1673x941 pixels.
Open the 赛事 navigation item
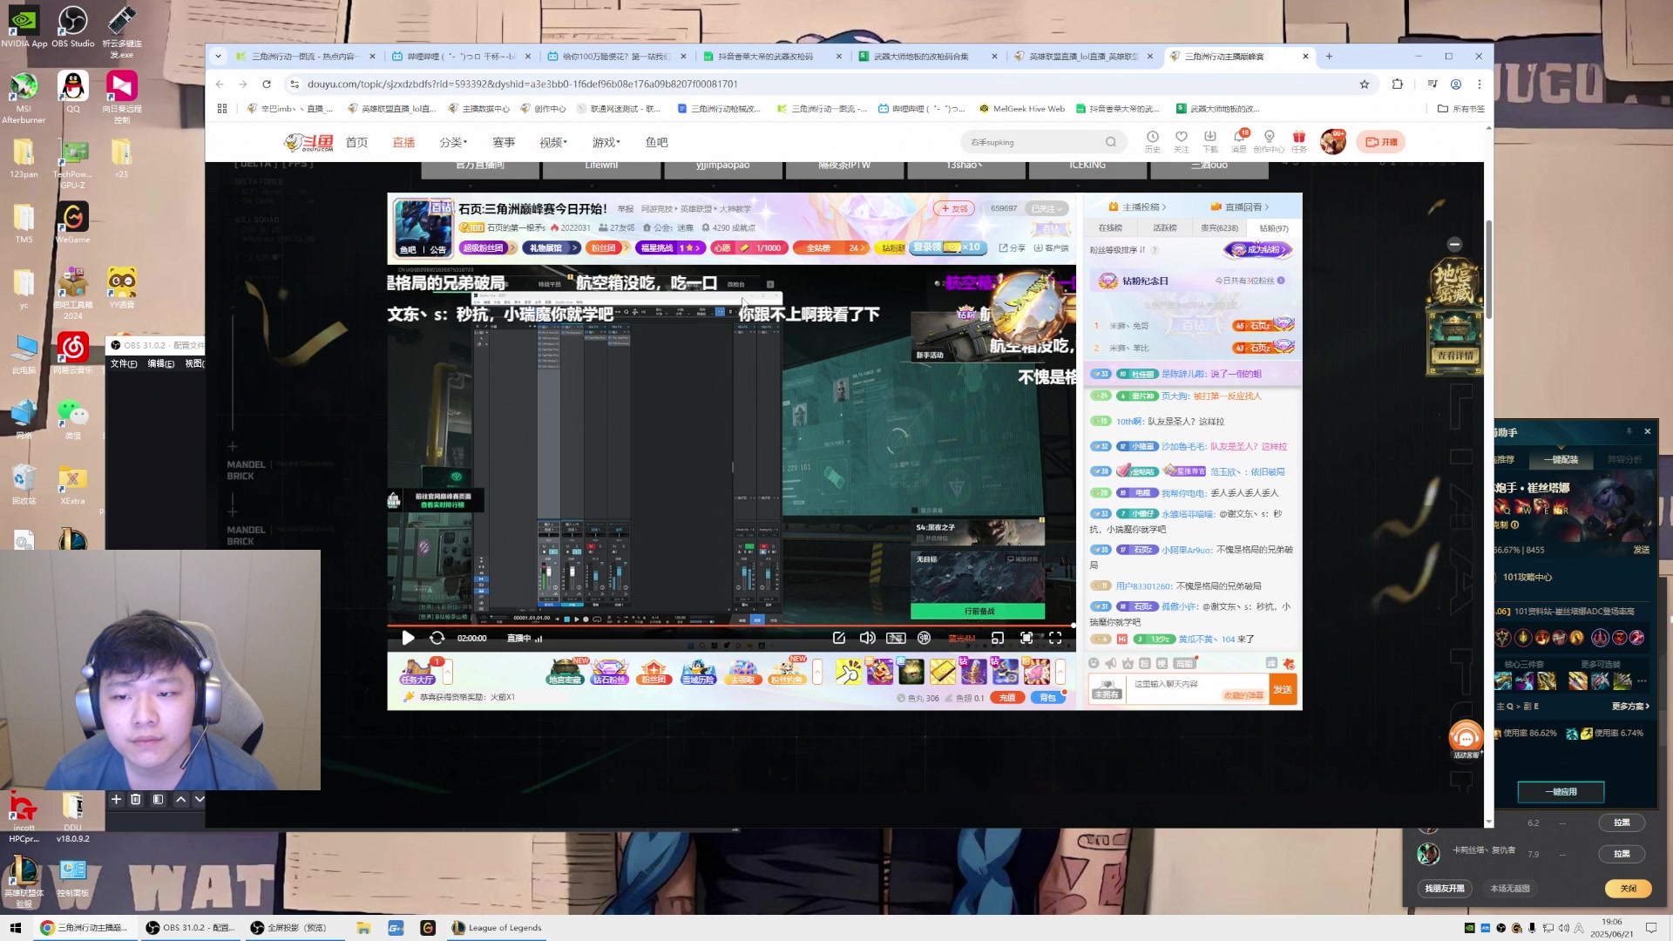(x=504, y=142)
